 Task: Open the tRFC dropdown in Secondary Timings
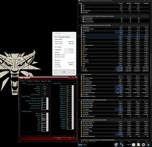click(x=47, y=118)
